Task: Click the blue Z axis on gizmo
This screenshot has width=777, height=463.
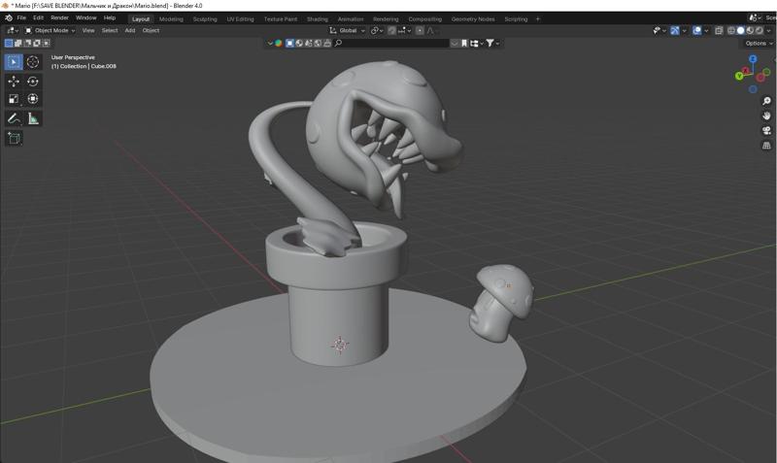Action: coord(753,59)
